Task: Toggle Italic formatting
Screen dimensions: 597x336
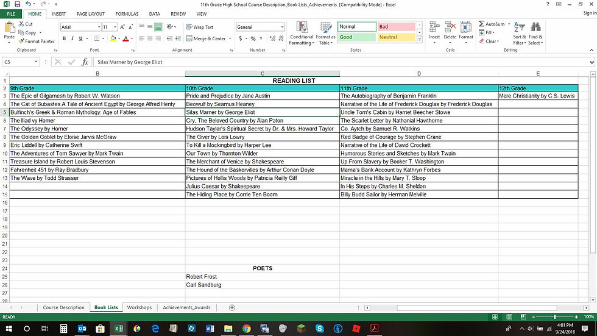Action: 72,38
